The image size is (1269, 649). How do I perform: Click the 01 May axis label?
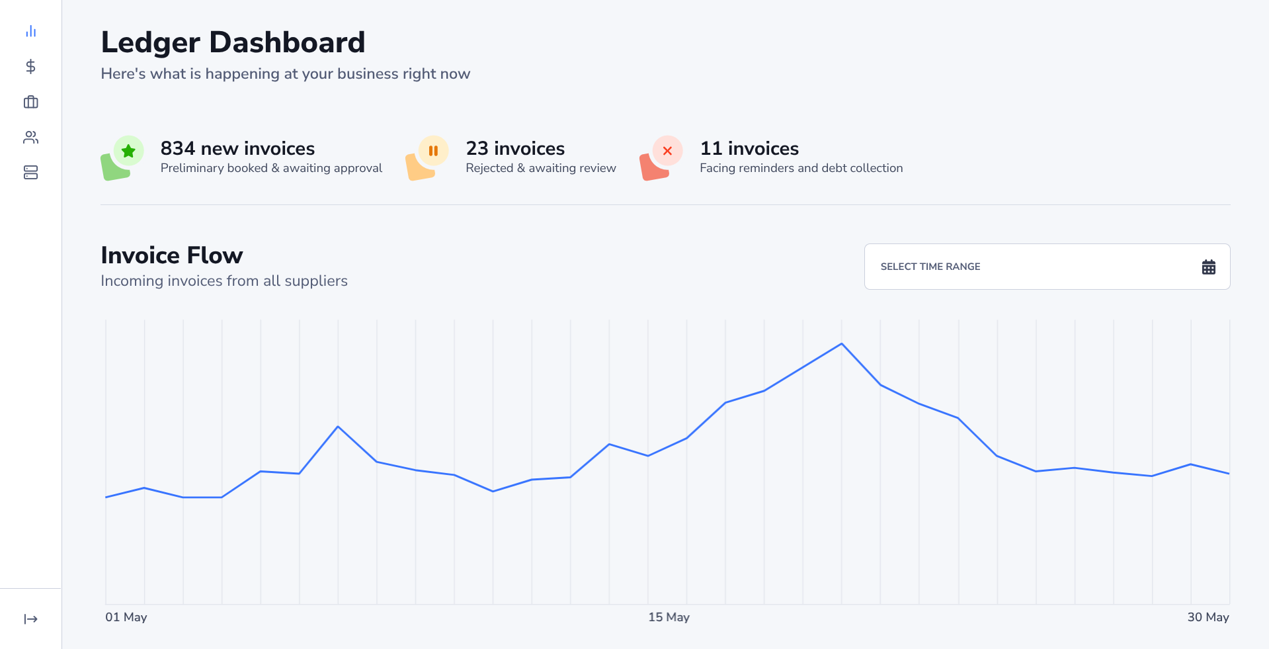[126, 617]
